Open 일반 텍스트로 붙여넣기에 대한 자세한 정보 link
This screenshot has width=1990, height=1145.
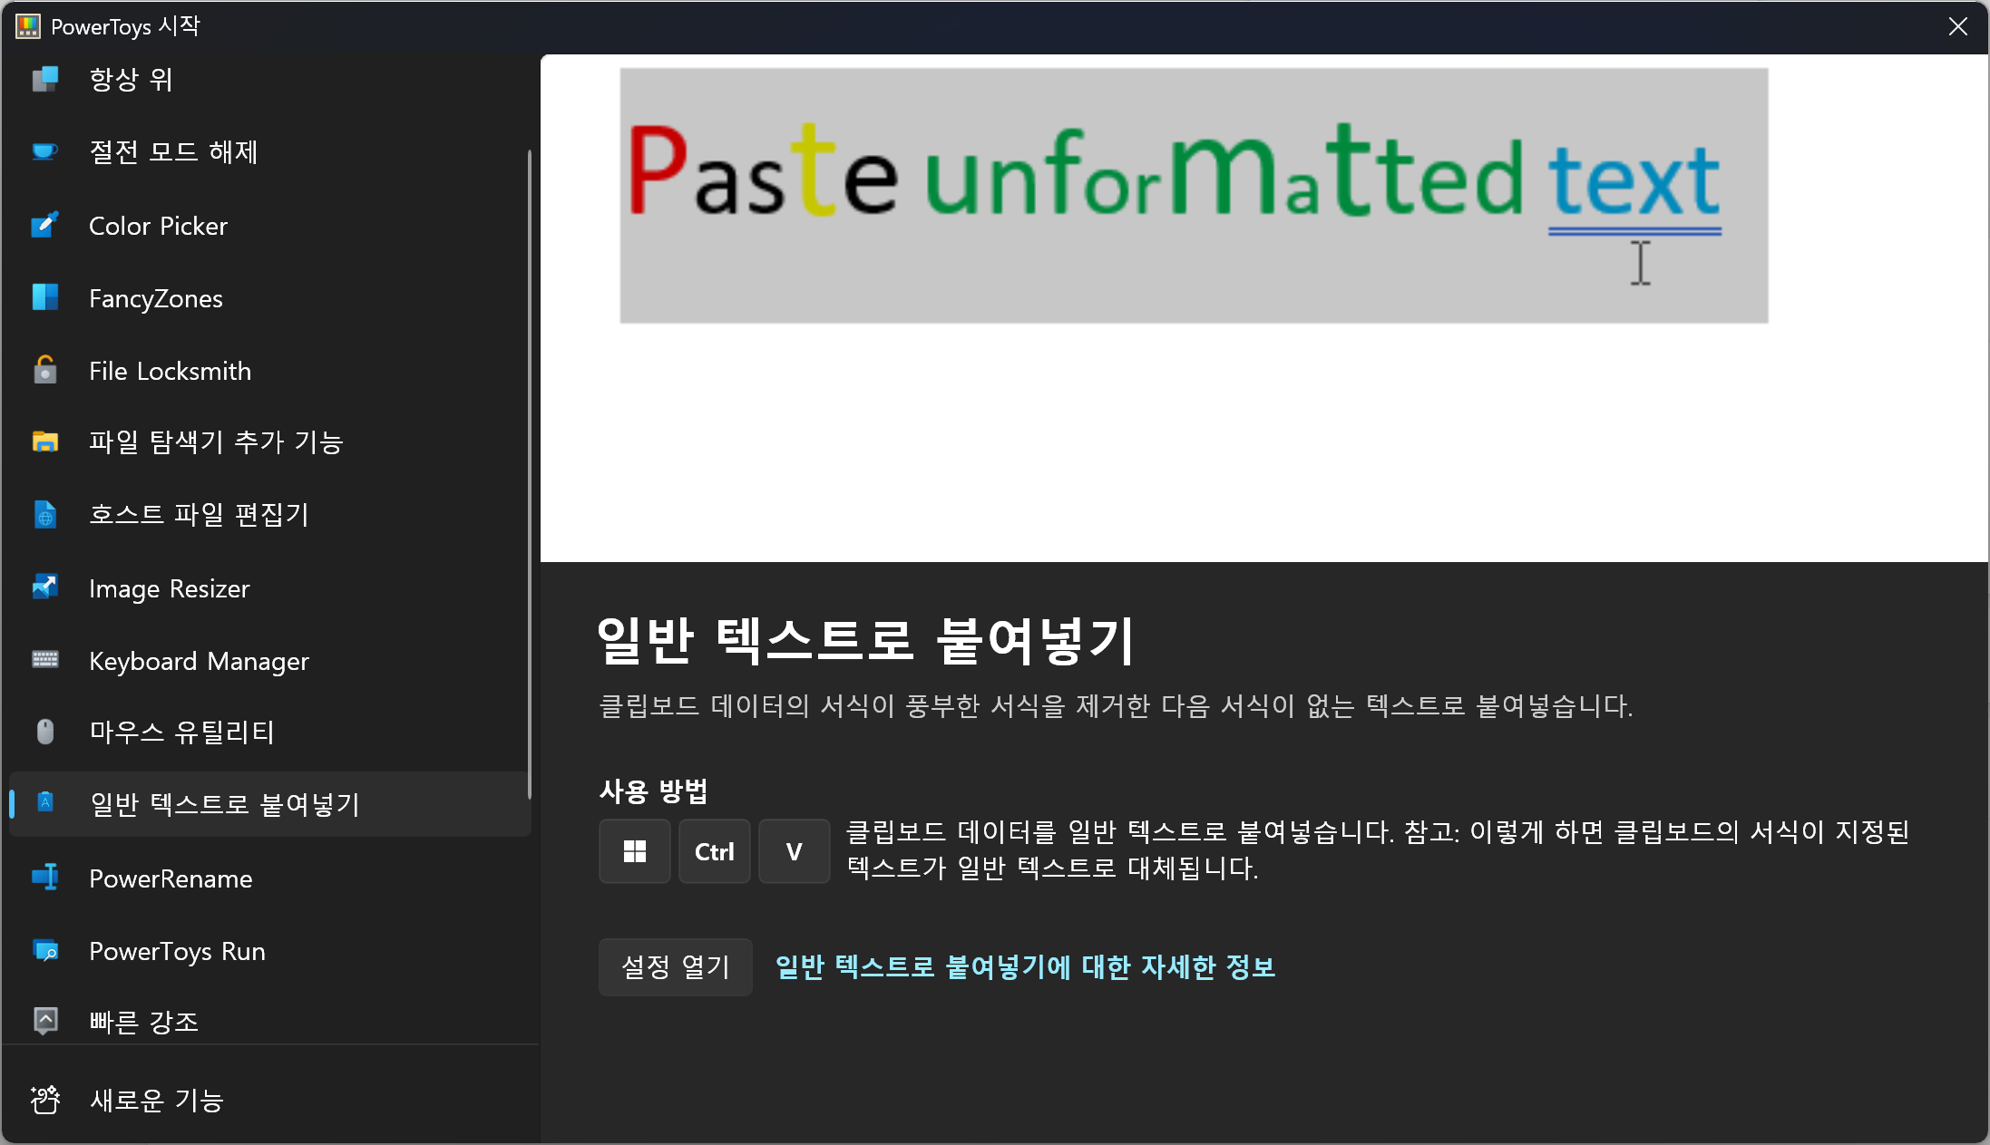[1025, 967]
